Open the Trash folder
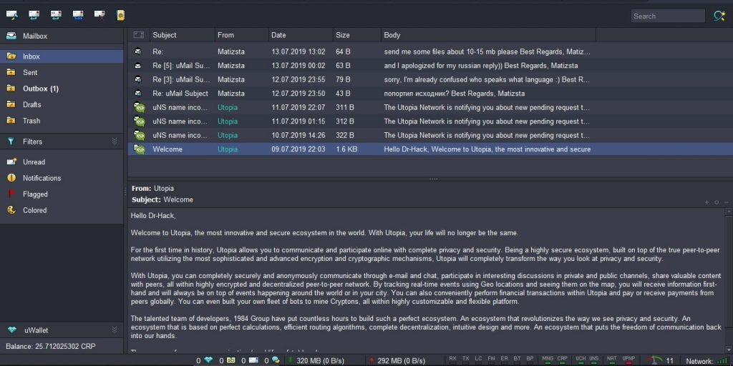Image resolution: width=733 pixels, height=366 pixels. [62, 120]
